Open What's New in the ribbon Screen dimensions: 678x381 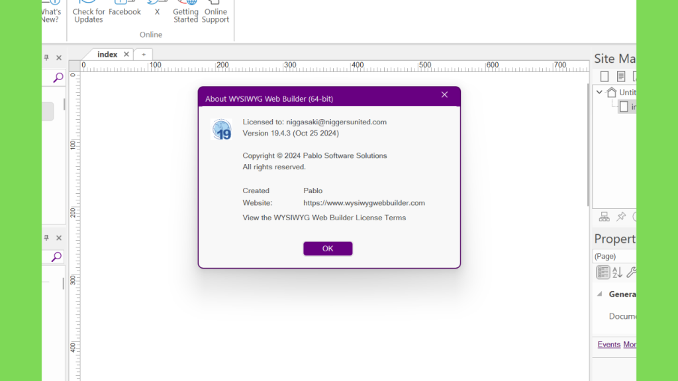pos(51,12)
